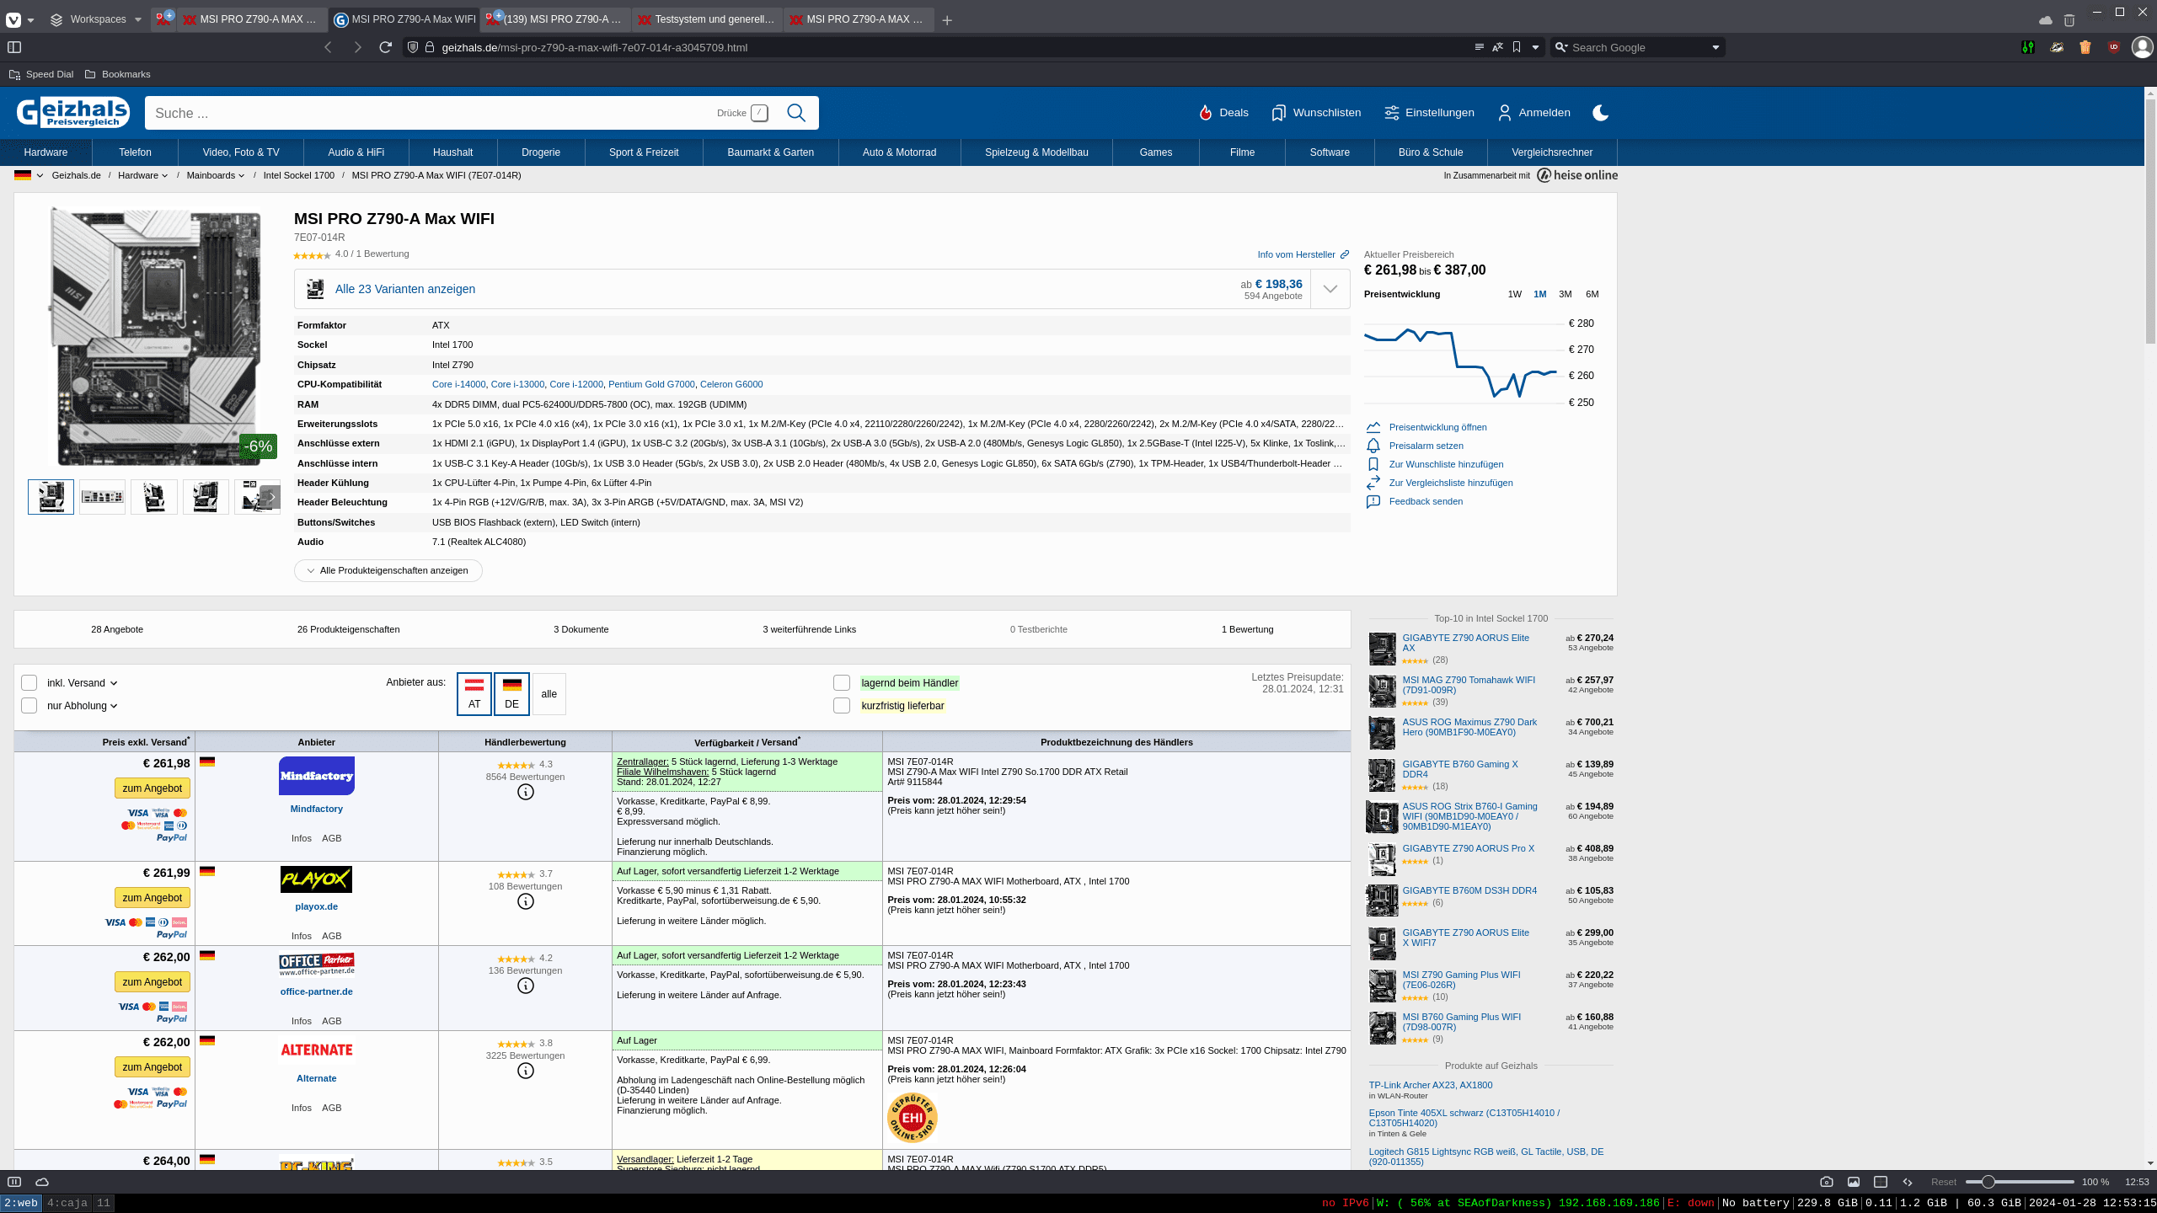Open search engine dropdown arrow

pyautogui.click(x=1715, y=47)
